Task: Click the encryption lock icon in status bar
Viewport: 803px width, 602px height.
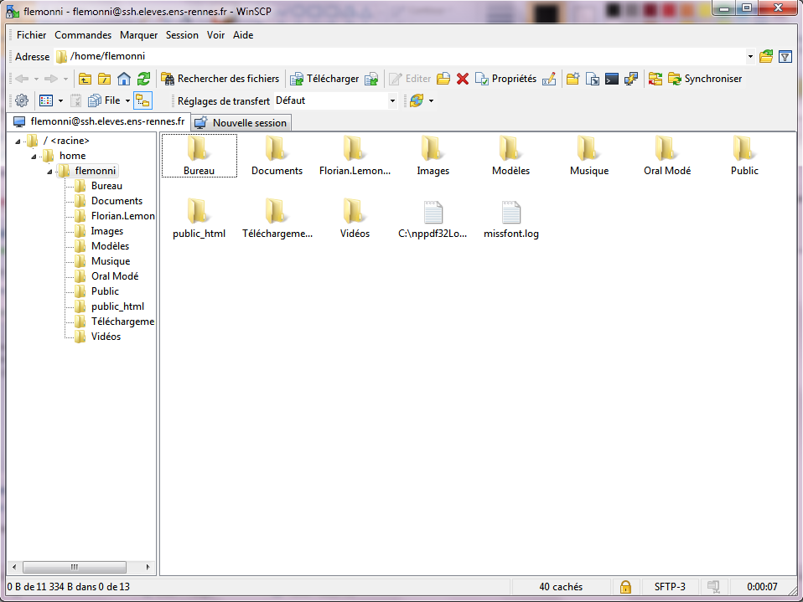Action: coord(625,587)
